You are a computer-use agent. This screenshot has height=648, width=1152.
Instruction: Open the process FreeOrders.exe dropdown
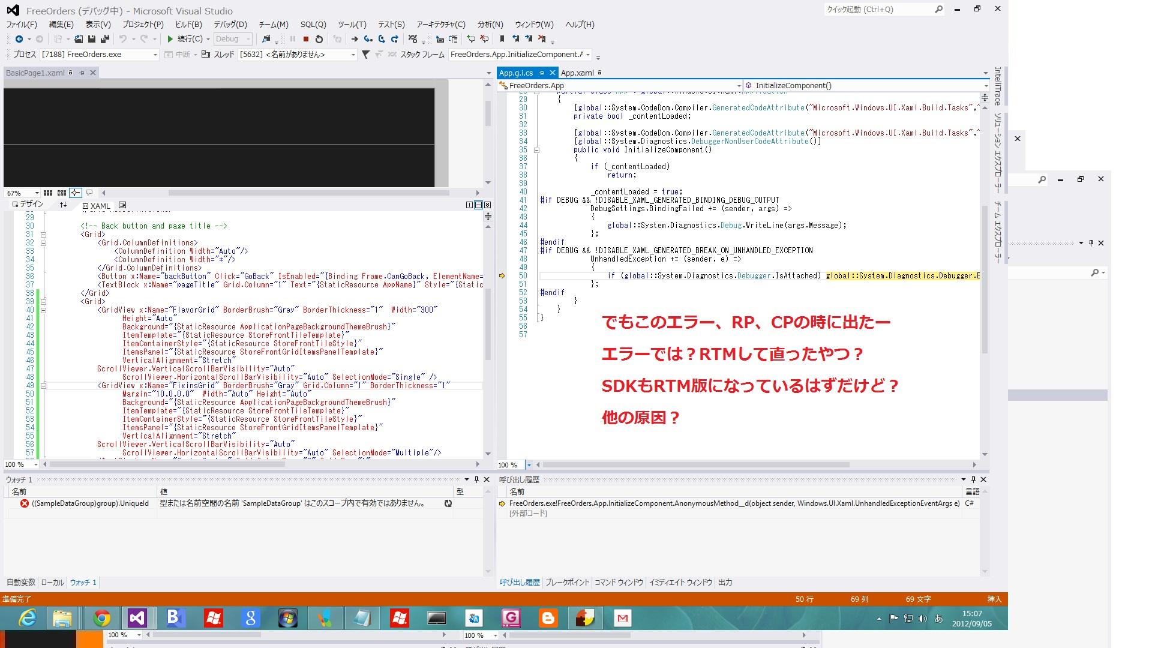click(155, 55)
